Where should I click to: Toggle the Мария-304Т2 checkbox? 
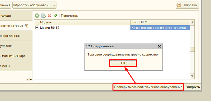(x=37, y=28)
